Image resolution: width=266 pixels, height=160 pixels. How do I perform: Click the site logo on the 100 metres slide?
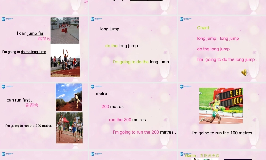click(x=186, y=86)
